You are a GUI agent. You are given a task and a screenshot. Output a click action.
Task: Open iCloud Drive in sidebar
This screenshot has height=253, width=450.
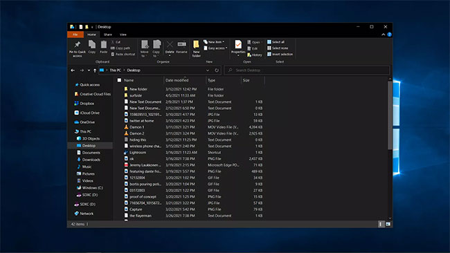point(87,113)
